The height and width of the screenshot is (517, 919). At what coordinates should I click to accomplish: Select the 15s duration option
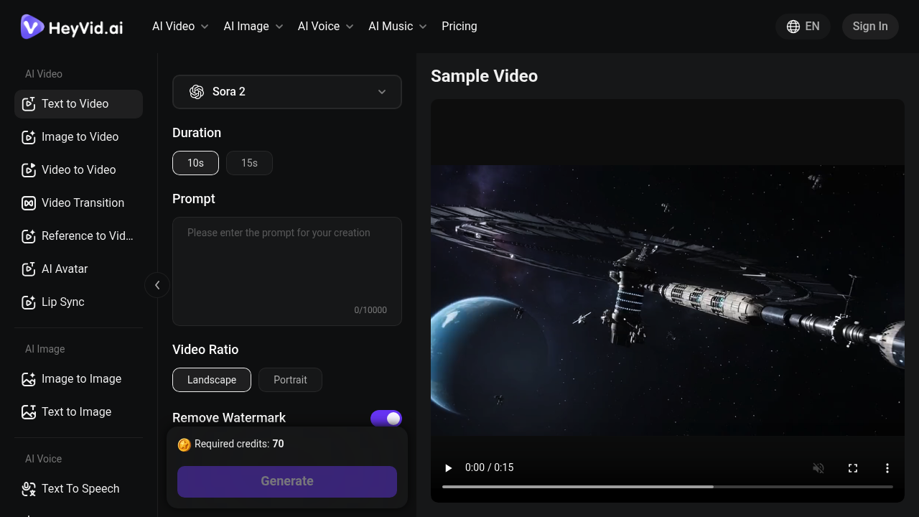point(249,163)
